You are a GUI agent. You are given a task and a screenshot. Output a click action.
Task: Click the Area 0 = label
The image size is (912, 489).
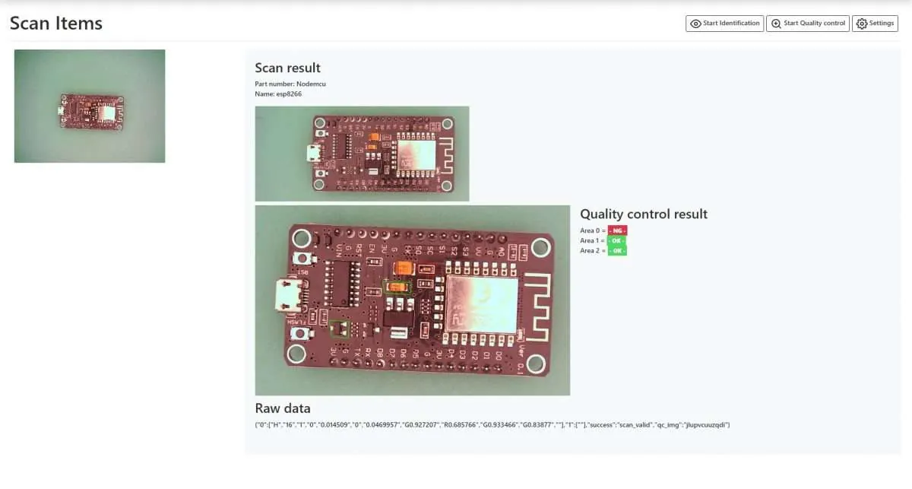(593, 230)
